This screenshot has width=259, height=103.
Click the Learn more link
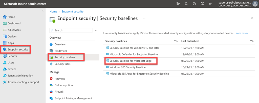click(x=241, y=33)
